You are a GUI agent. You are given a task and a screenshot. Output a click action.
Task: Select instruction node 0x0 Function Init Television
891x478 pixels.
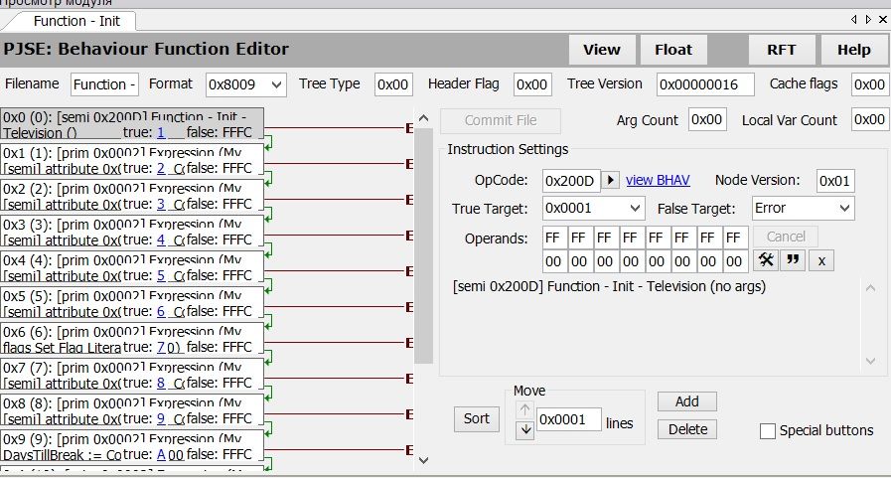[x=132, y=124]
